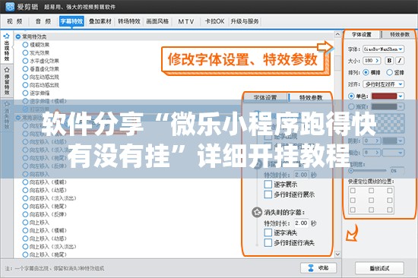The height and width of the screenshot is (278, 418).
Task: Select 向右动感出现 effect
Action: pyautogui.click(x=41, y=85)
